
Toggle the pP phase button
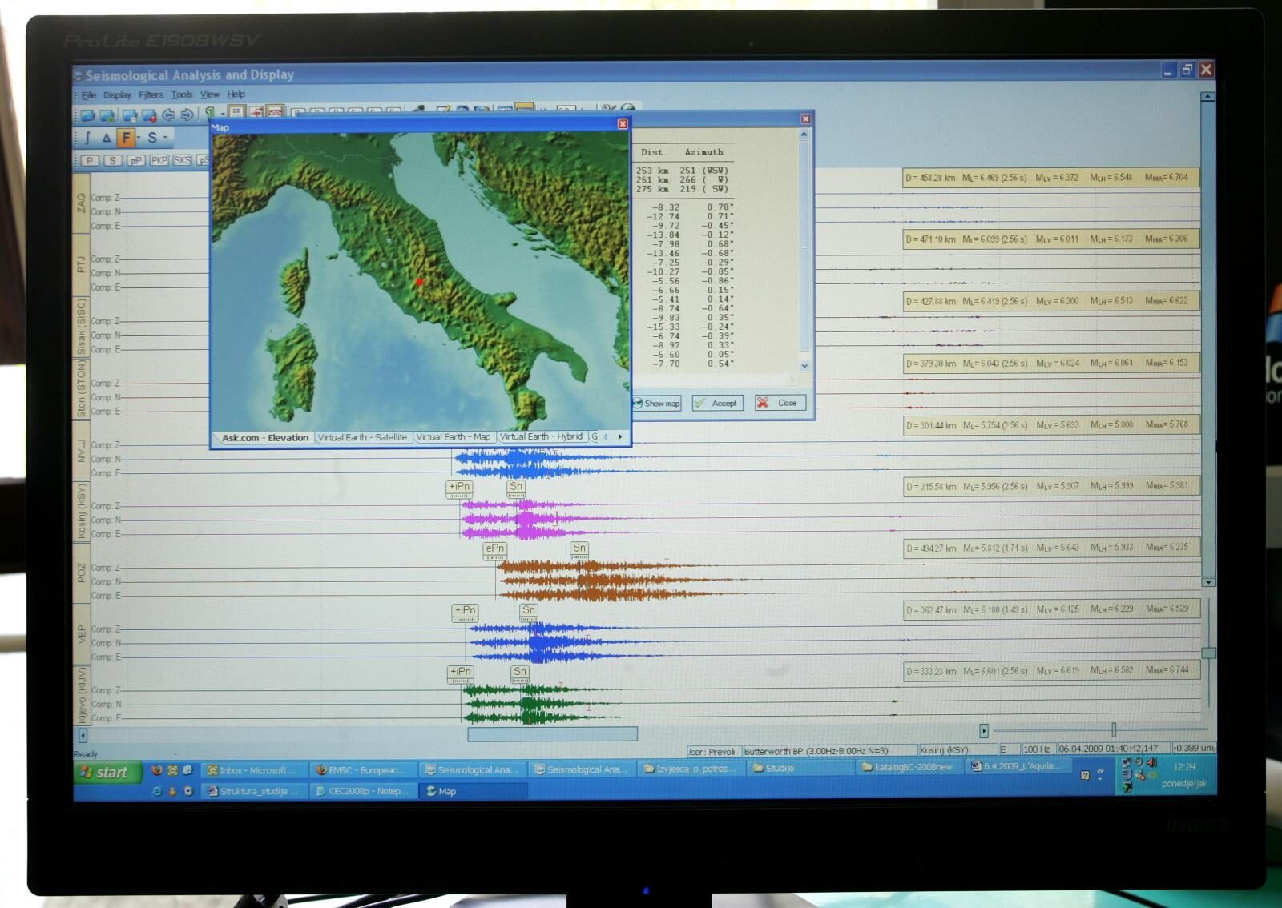[x=135, y=160]
